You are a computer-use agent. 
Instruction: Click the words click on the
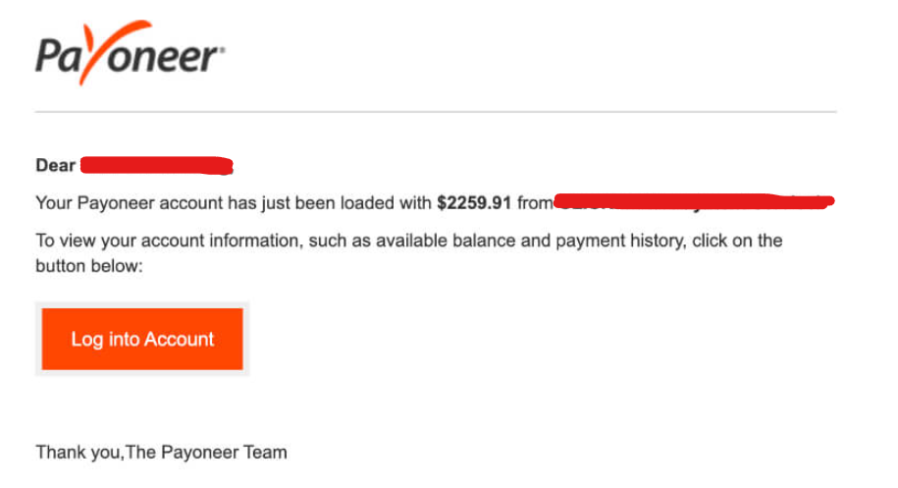(x=737, y=241)
